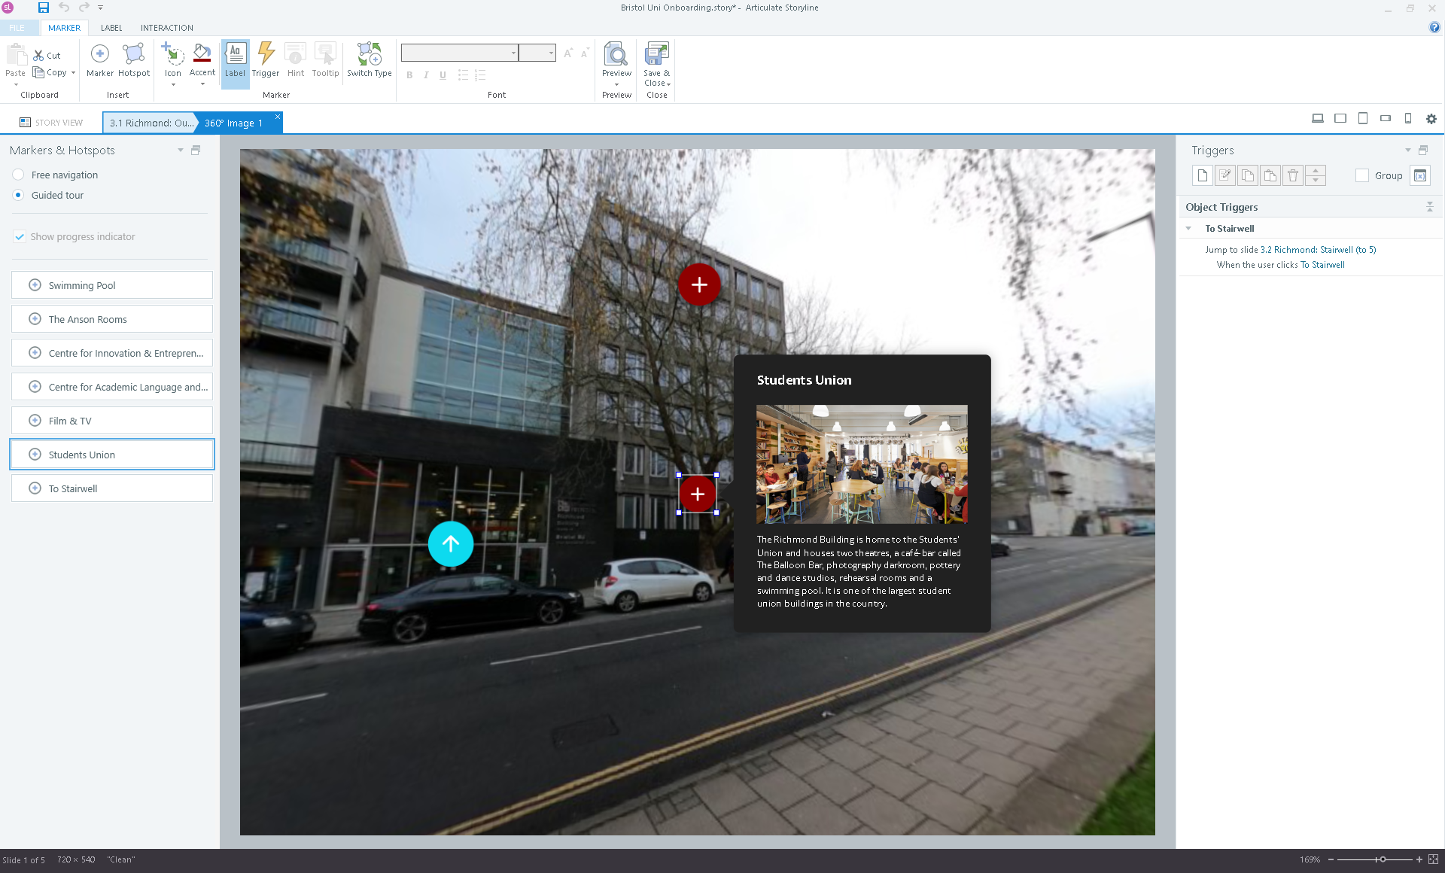Toggle Show progress indicator checkbox
Image resolution: width=1445 pixels, height=873 pixels.
(20, 236)
